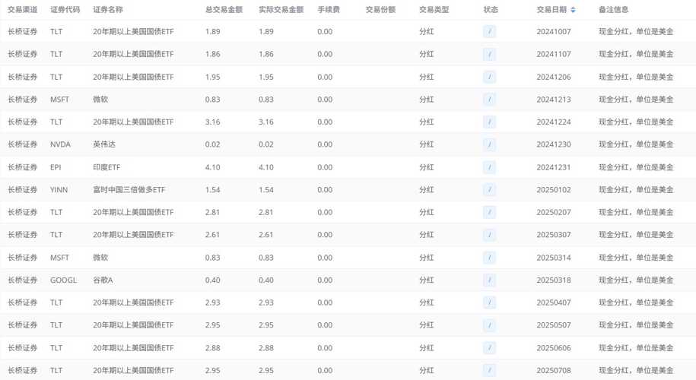The height and width of the screenshot is (380, 696).
Task: Click the 分红 type in the EPI row
Action: click(427, 167)
